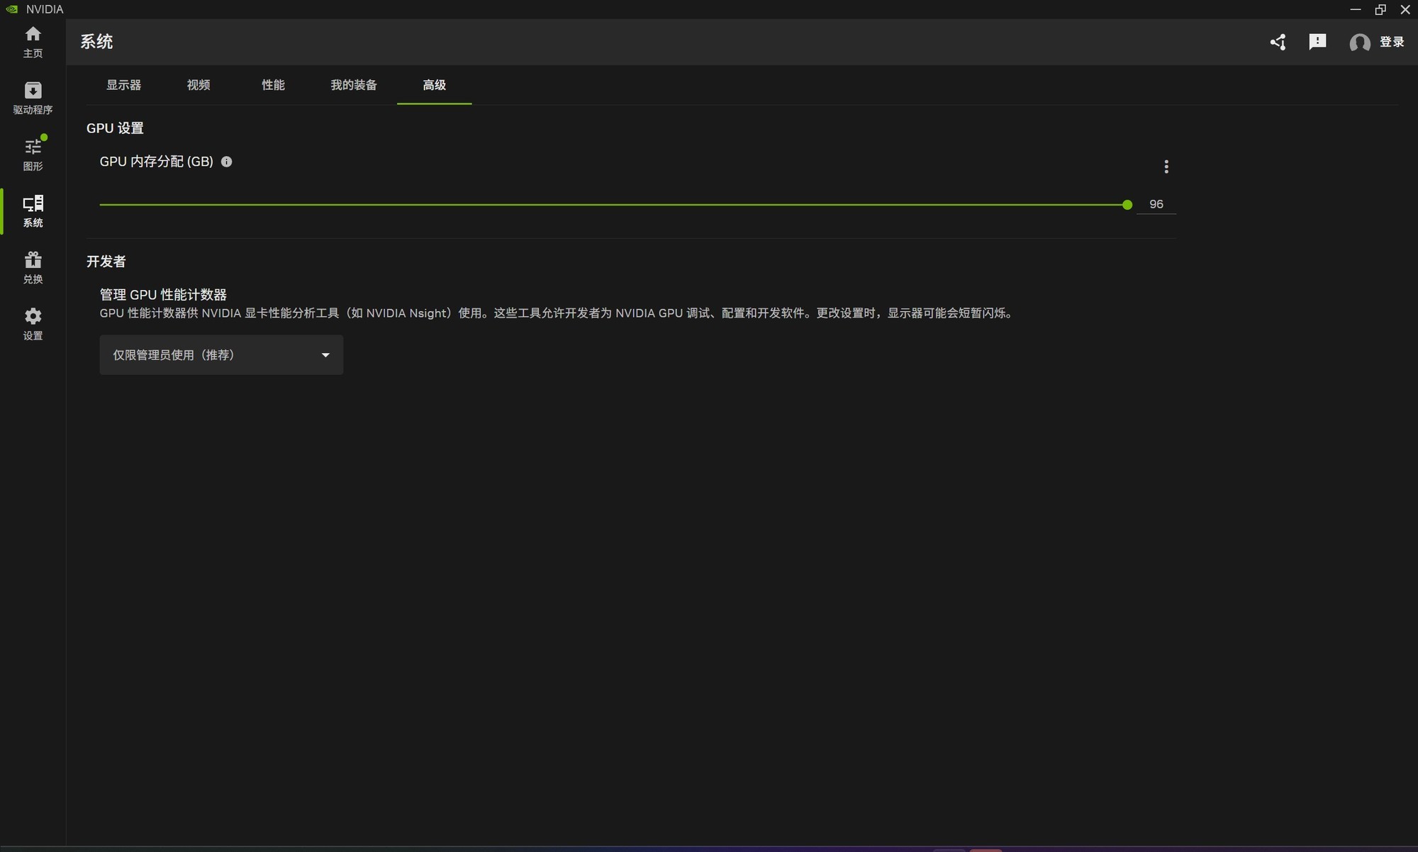The width and height of the screenshot is (1418, 852).
Task: Click the GPU 内存分配 (GB) label
Action: (156, 162)
